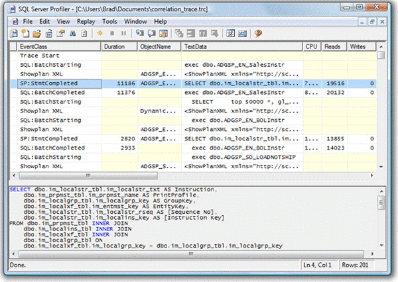Open the File menu
This screenshot has height=282, width=398.
tap(27, 22)
